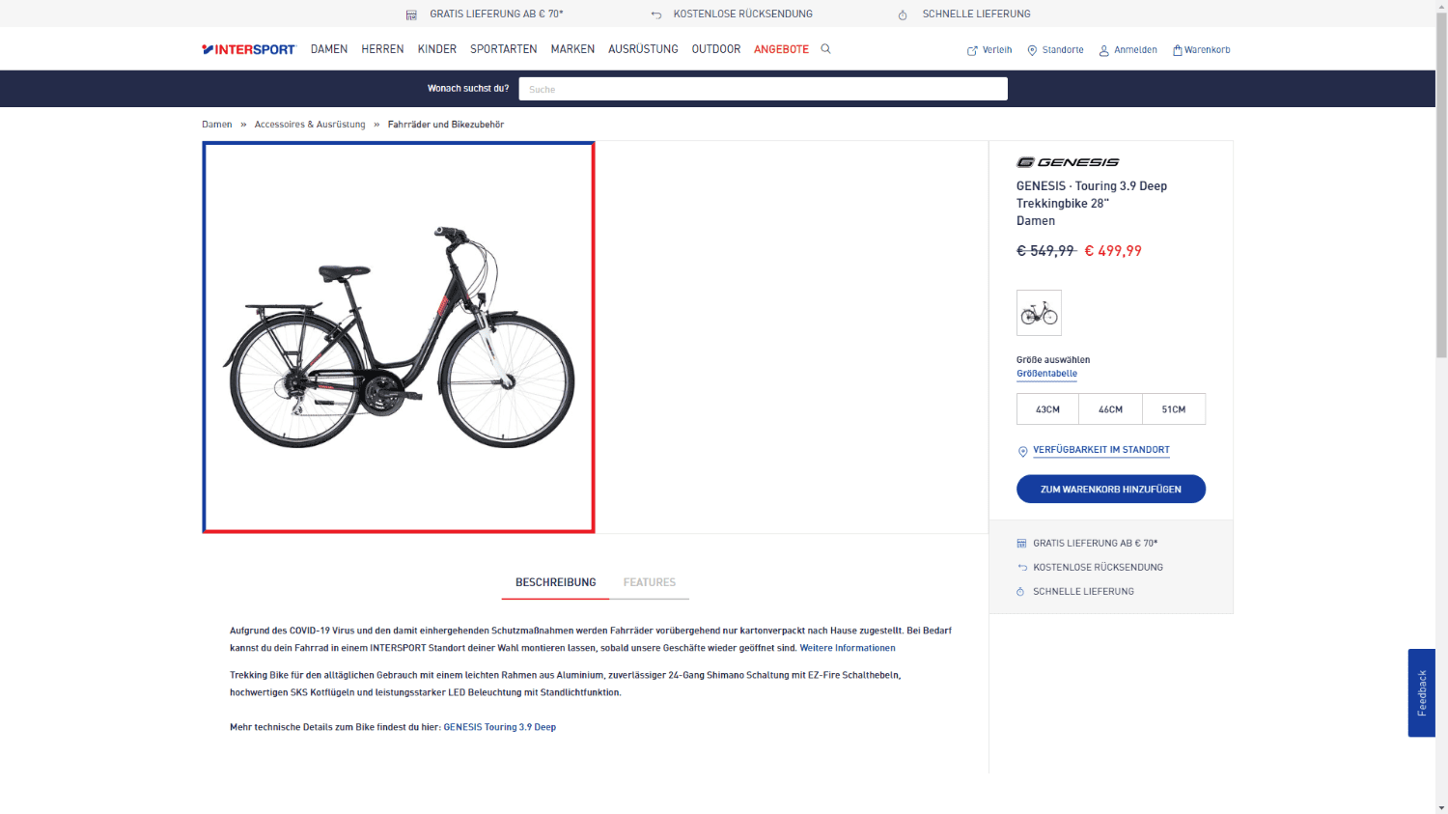
Task: Open the MARKEN navigation menu
Action: tap(572, 49)
